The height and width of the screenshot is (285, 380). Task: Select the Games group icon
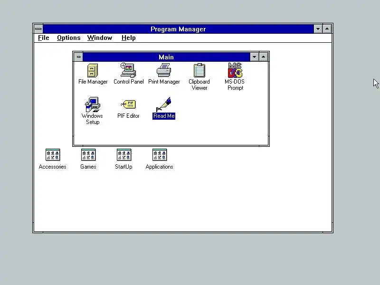coord(88,155)
